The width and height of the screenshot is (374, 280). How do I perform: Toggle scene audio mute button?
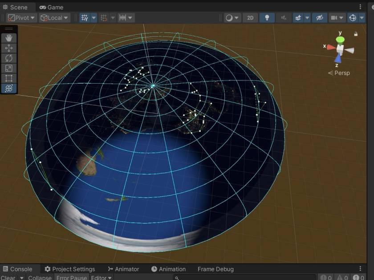[x=283, y=18]
